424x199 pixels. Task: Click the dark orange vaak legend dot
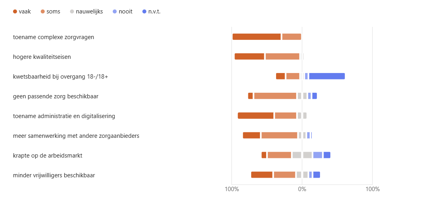[x=15, y=11]
